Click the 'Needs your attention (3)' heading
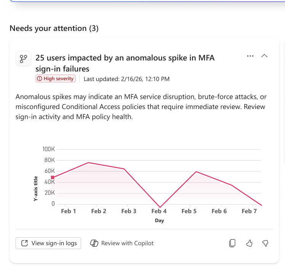 [x=54, y=29]
